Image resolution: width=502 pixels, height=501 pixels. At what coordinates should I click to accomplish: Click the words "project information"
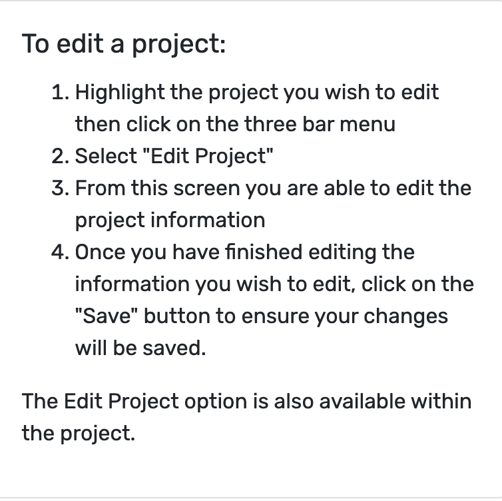170,221
